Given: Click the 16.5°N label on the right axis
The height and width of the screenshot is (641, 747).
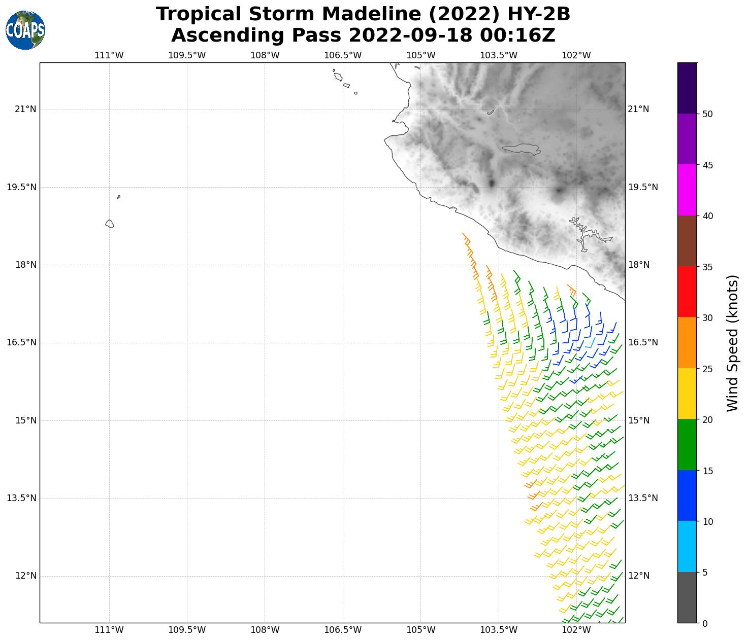Looking at the screenshot, I should coord(643,343).
